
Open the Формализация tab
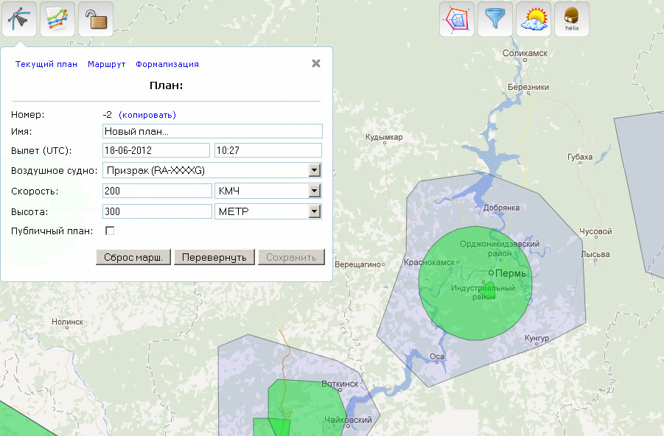[x=167, y=64]
